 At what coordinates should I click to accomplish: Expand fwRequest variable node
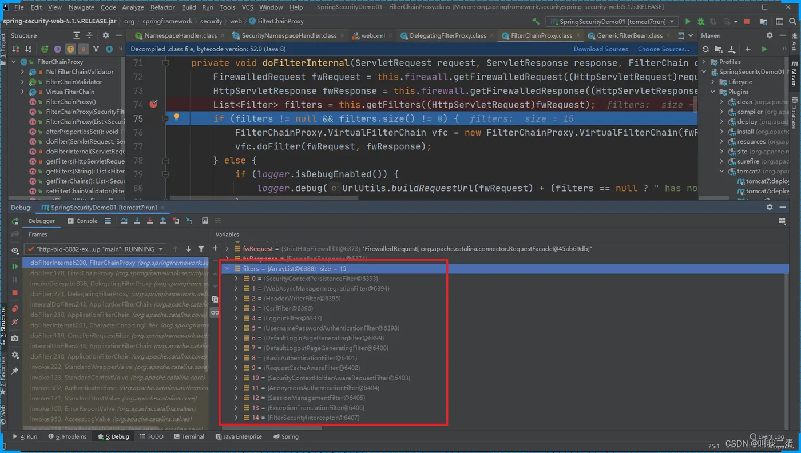[227, 249]
